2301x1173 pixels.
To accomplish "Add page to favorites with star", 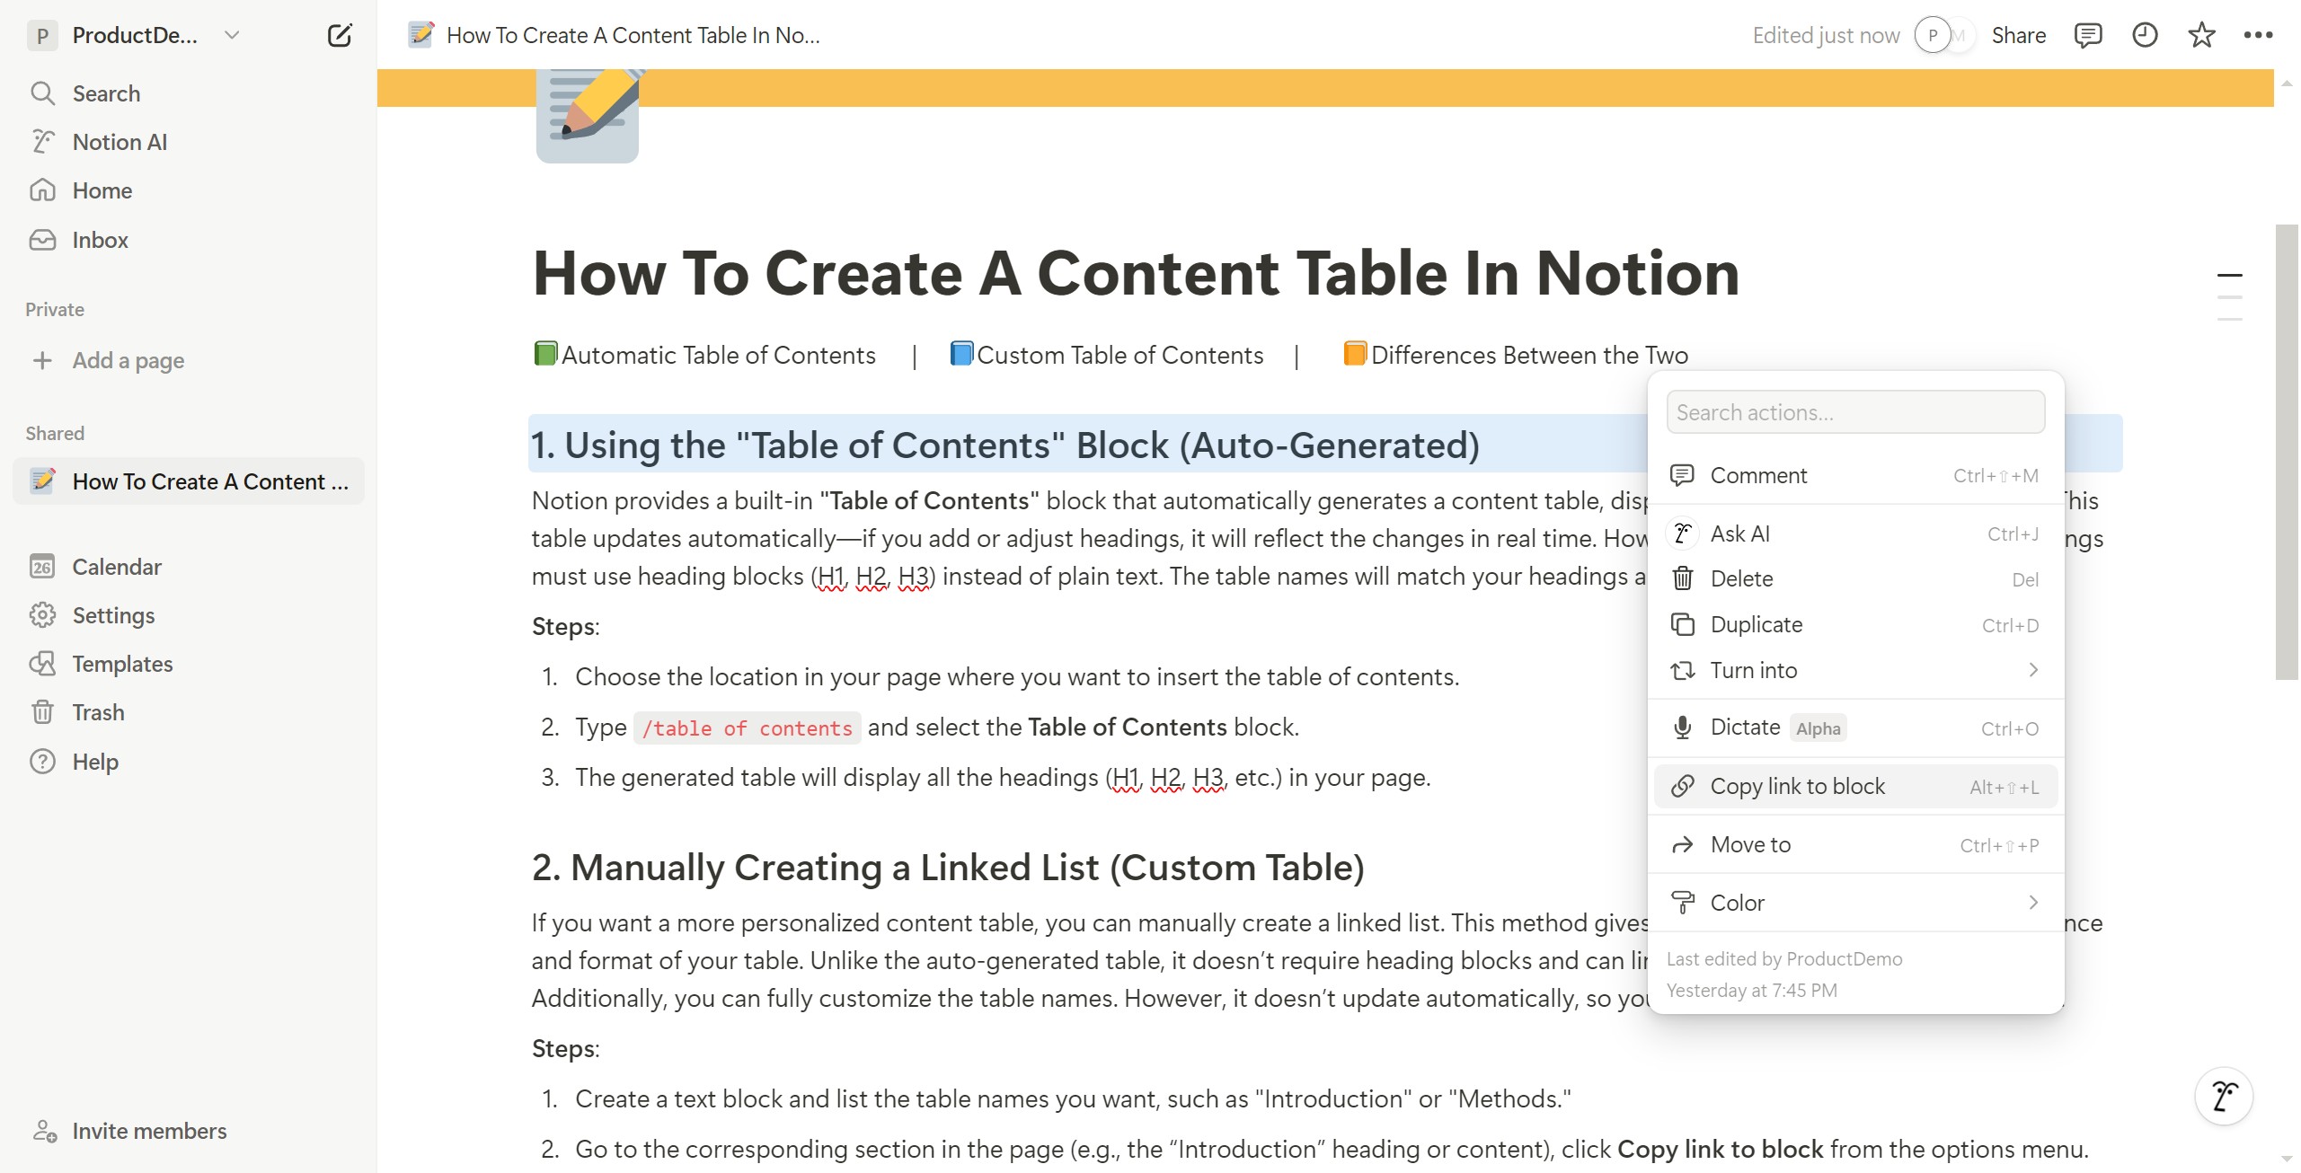I will [x=2201, y=35].
